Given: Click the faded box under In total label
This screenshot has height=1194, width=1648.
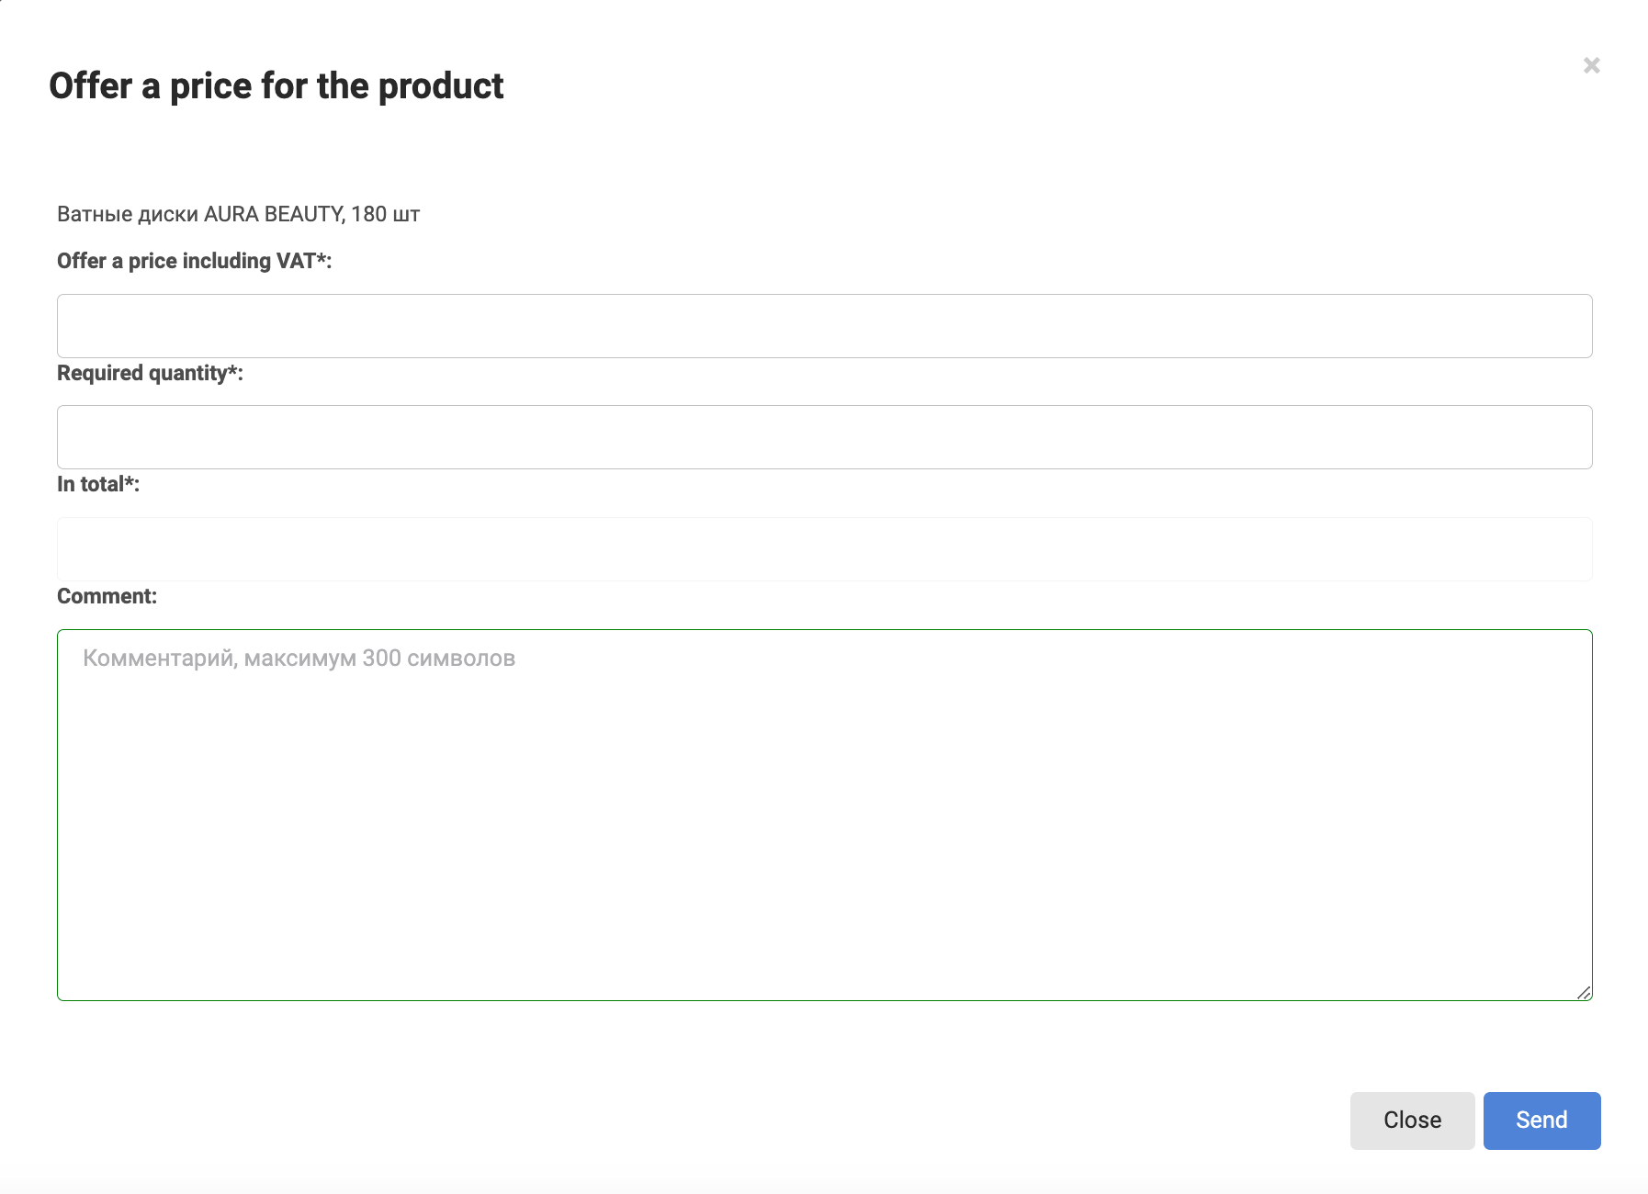Looking at the screenshot, I should click(x=824, y=549).
